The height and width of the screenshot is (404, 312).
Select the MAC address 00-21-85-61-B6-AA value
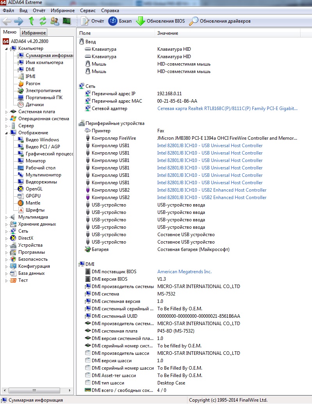pos(177,101)
